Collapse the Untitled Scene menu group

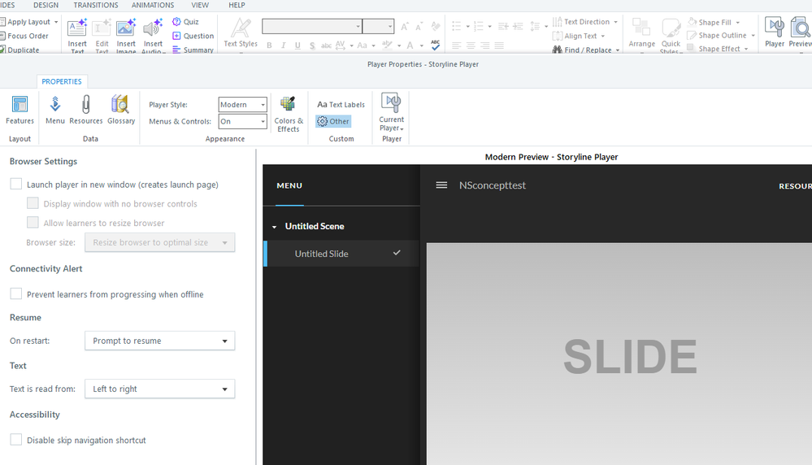[x=275, y=227]
